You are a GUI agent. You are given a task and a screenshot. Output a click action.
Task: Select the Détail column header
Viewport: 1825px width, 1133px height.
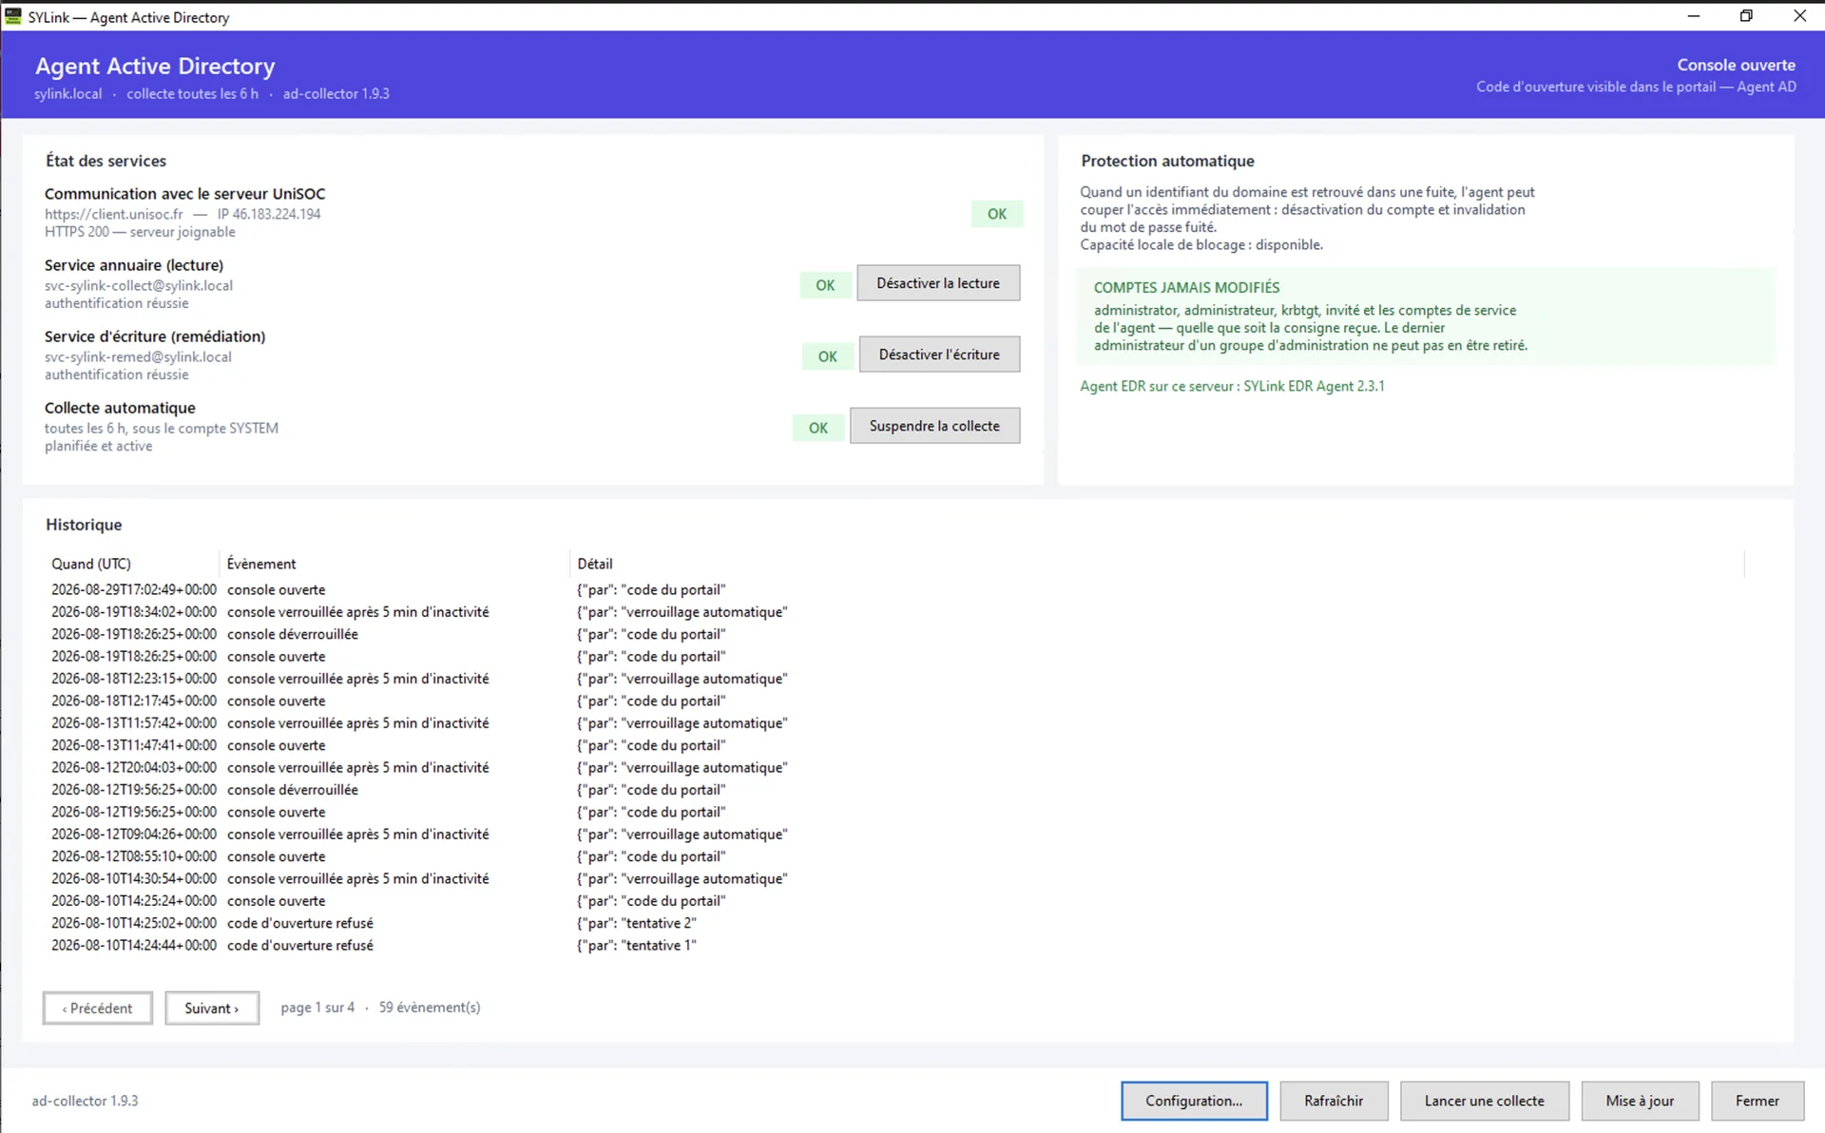pyautogui.click(x=1157, y=564)
